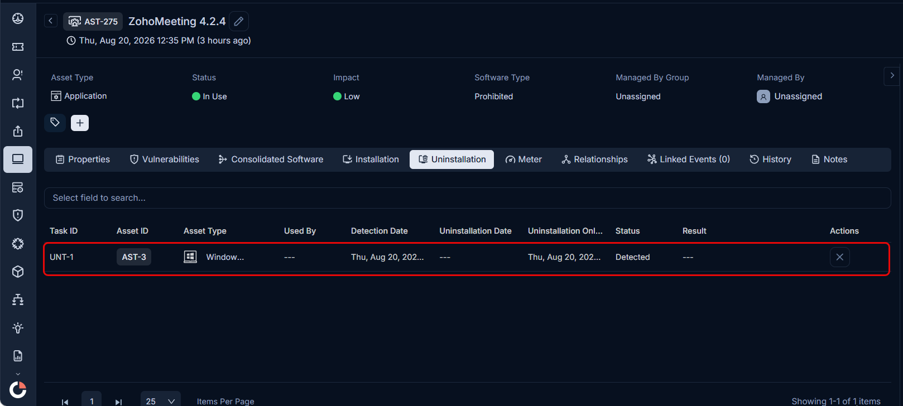Open the Notes tab
903x406 pixels.
tap(829, 159)
